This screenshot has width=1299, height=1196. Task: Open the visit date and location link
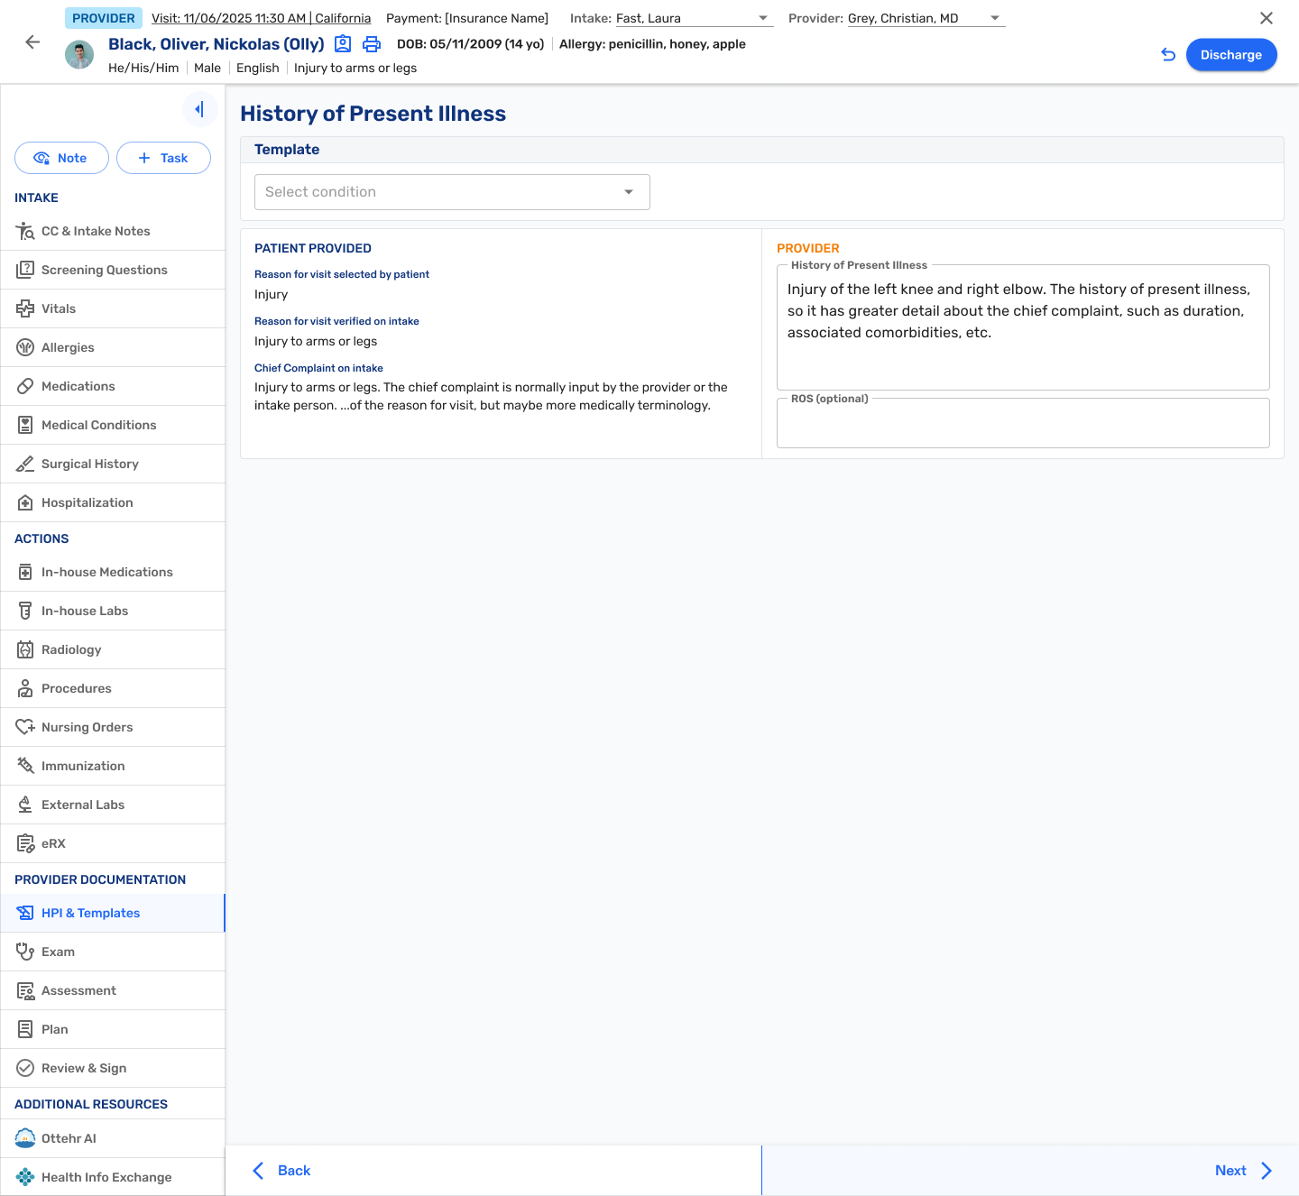(261, 18)
